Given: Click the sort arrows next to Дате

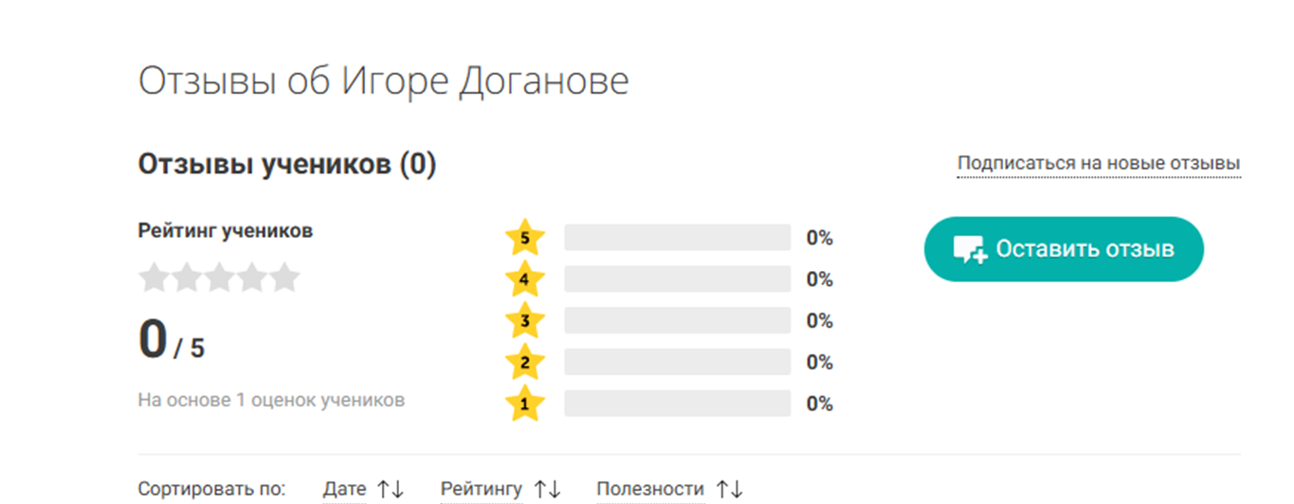Looking at the screenshot, I should click(391, 490).
